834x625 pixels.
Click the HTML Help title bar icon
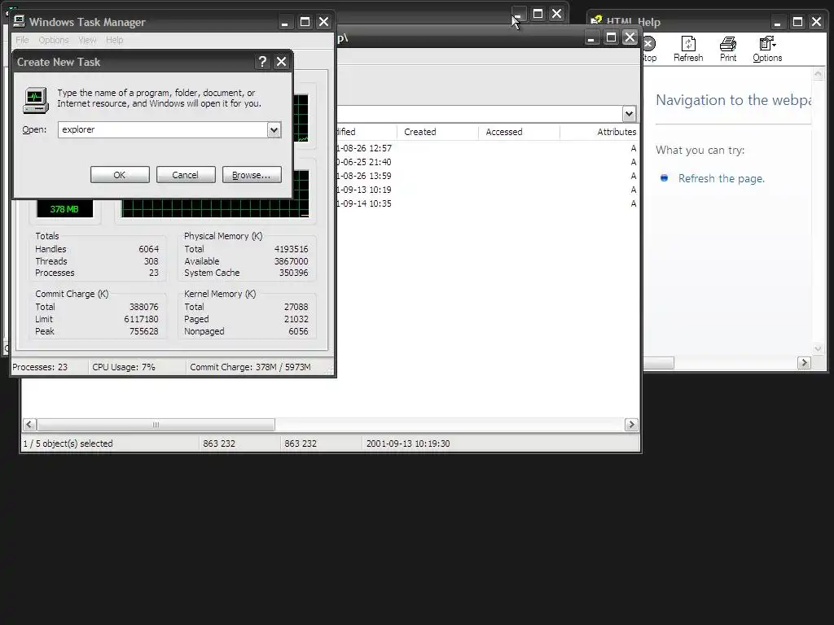pos(596,21)
